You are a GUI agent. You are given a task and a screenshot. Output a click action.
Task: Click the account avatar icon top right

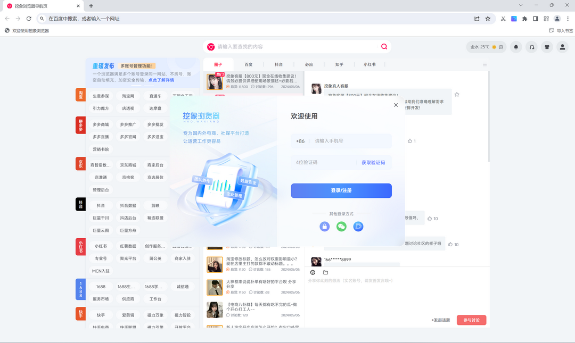tap(562, 47)
